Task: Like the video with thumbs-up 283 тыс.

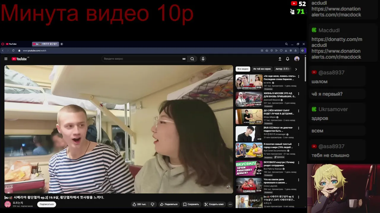Action: pyautogui.click(x=139, y=204)
